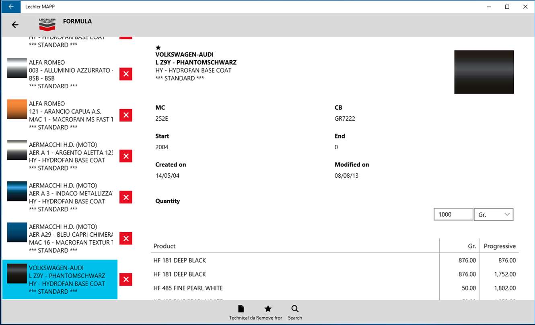535x325 pixels.
Task: Click Remove from favorites star button
Action: (269, 312)
